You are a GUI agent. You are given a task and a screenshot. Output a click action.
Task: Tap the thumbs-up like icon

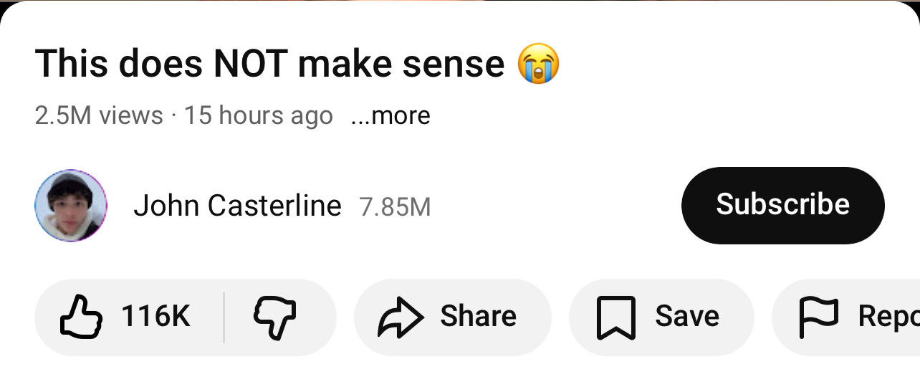point(82,317)
